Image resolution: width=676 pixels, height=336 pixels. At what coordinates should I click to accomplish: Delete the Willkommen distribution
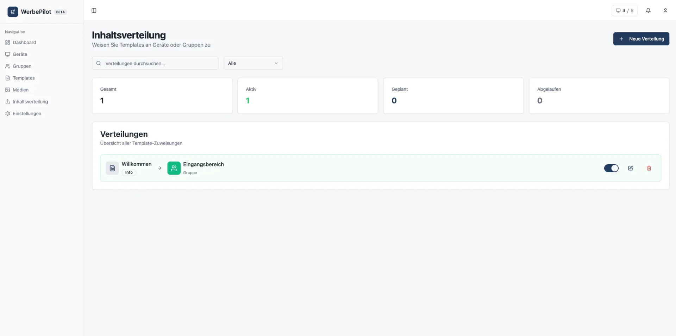[649, 168]
